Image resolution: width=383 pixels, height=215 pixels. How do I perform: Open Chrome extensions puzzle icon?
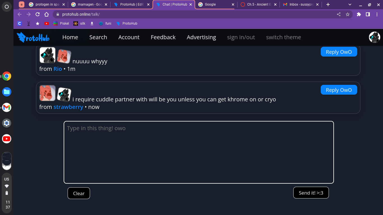click(359, 14)
